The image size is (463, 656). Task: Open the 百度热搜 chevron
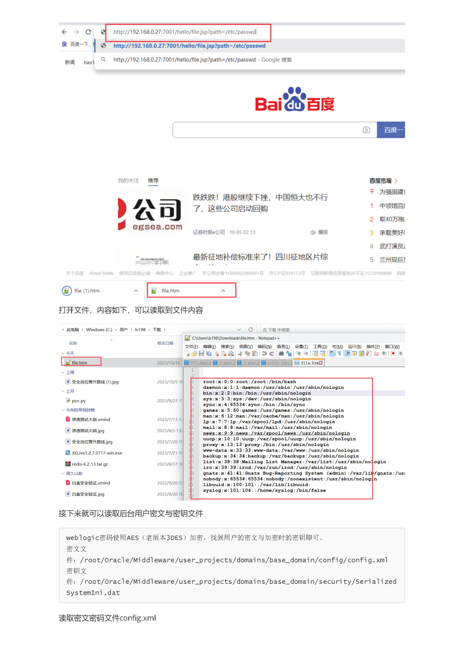[396, 181]
